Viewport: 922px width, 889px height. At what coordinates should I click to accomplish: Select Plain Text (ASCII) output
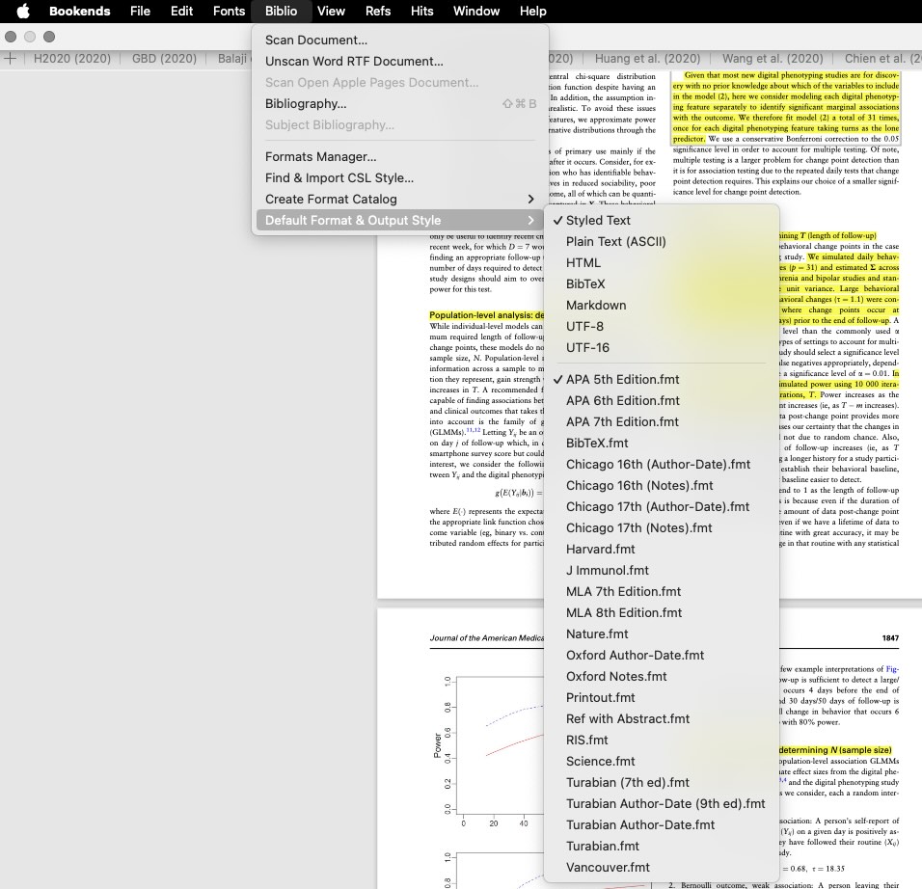coord(662,241)
